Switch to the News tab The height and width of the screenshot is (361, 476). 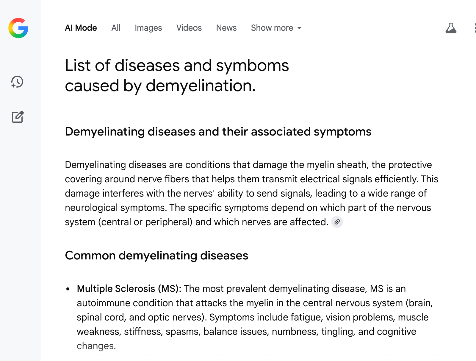[226, 28]
